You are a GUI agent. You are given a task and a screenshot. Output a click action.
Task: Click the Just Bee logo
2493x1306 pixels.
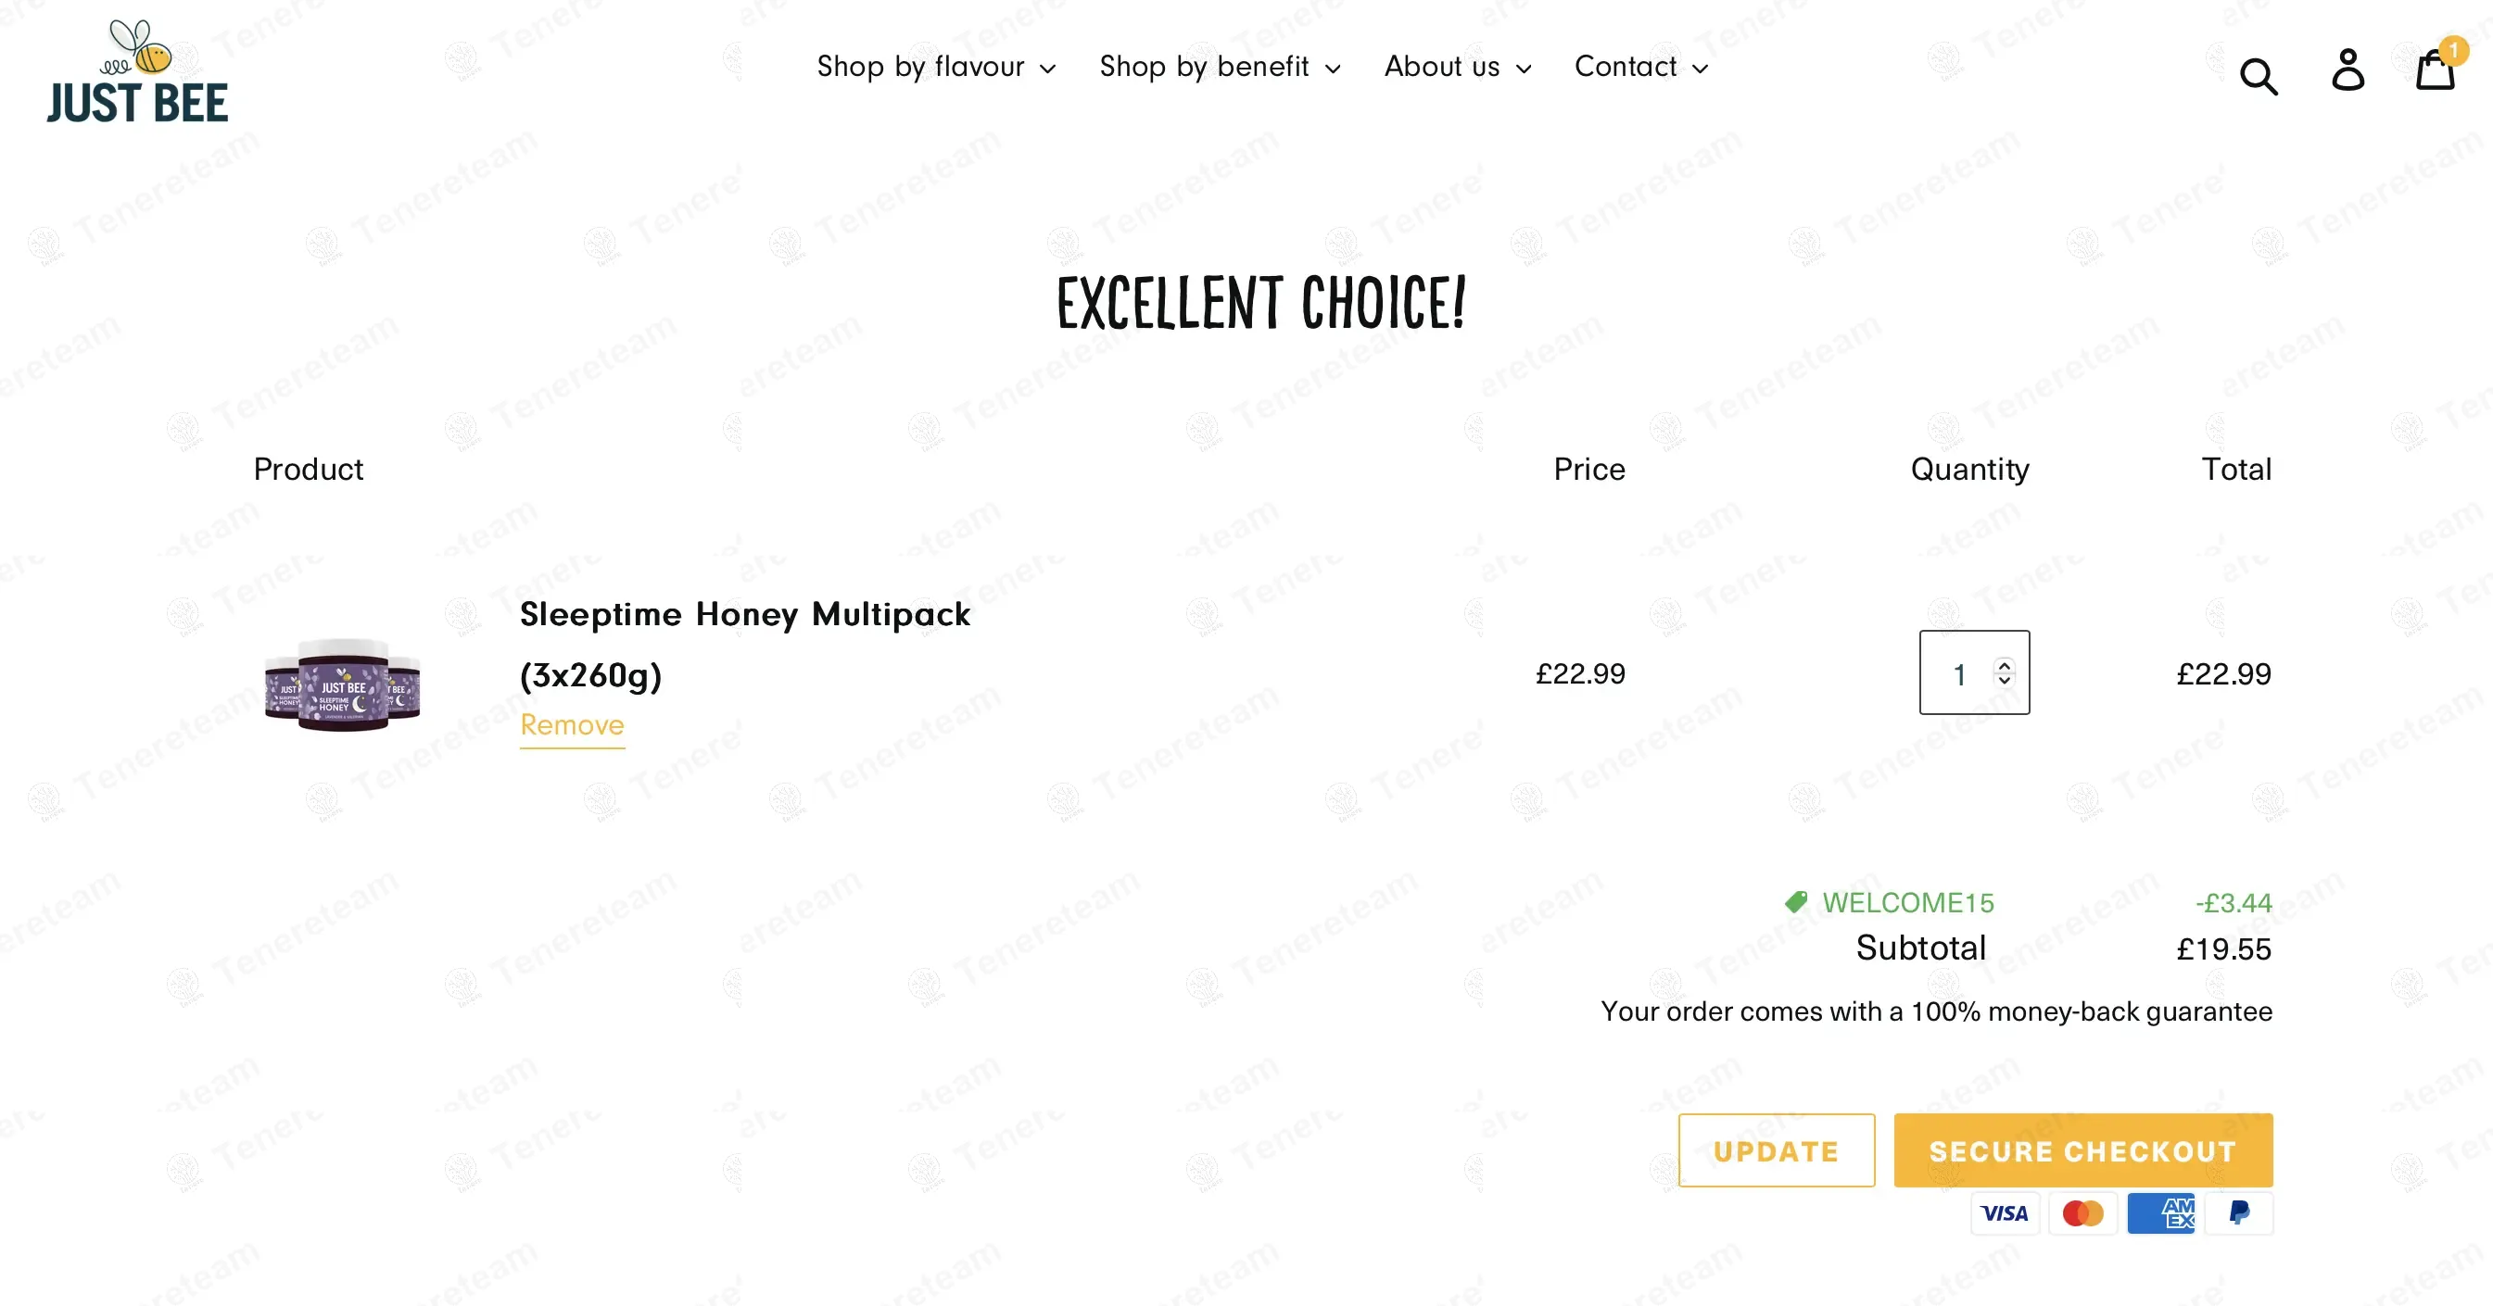coord(137,72)
